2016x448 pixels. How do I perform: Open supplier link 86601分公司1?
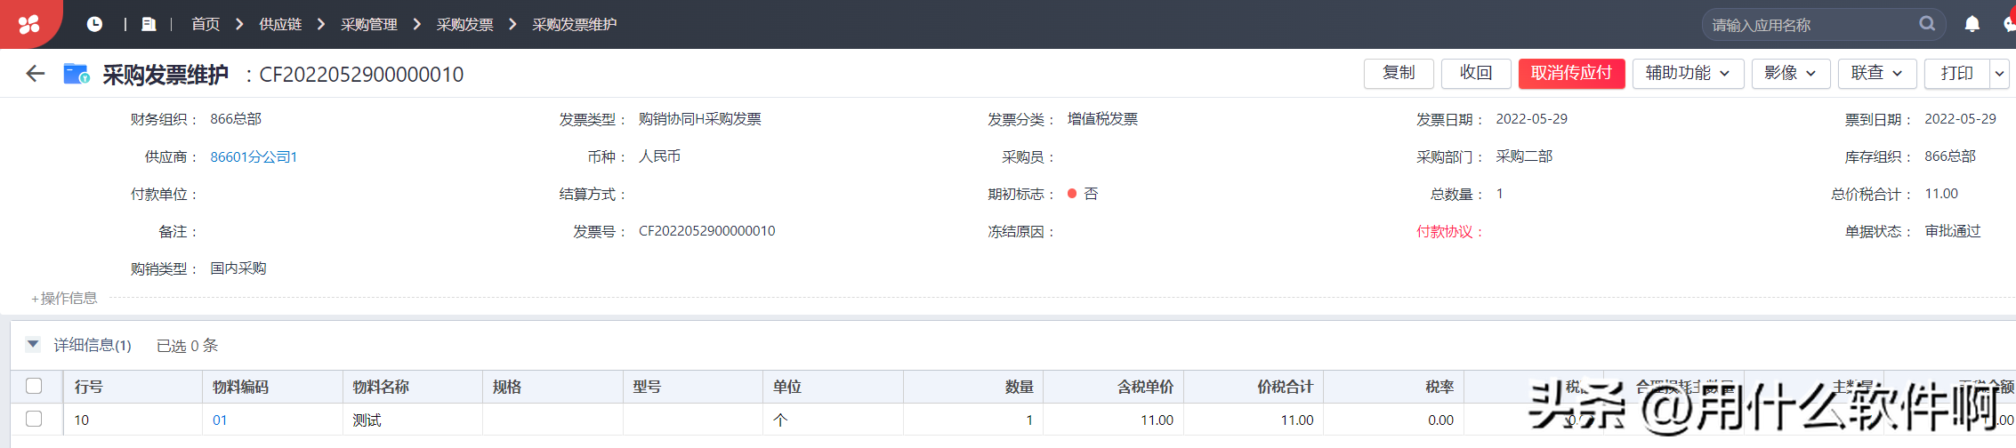[254, 157]
